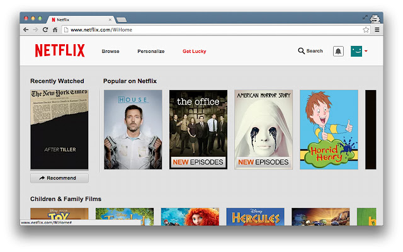
Task: Go back with the browser back arrow
Action: (26, 30)
